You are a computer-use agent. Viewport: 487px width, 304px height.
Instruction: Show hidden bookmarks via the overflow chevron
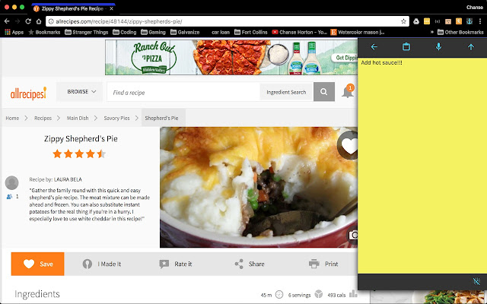point(431,32)
